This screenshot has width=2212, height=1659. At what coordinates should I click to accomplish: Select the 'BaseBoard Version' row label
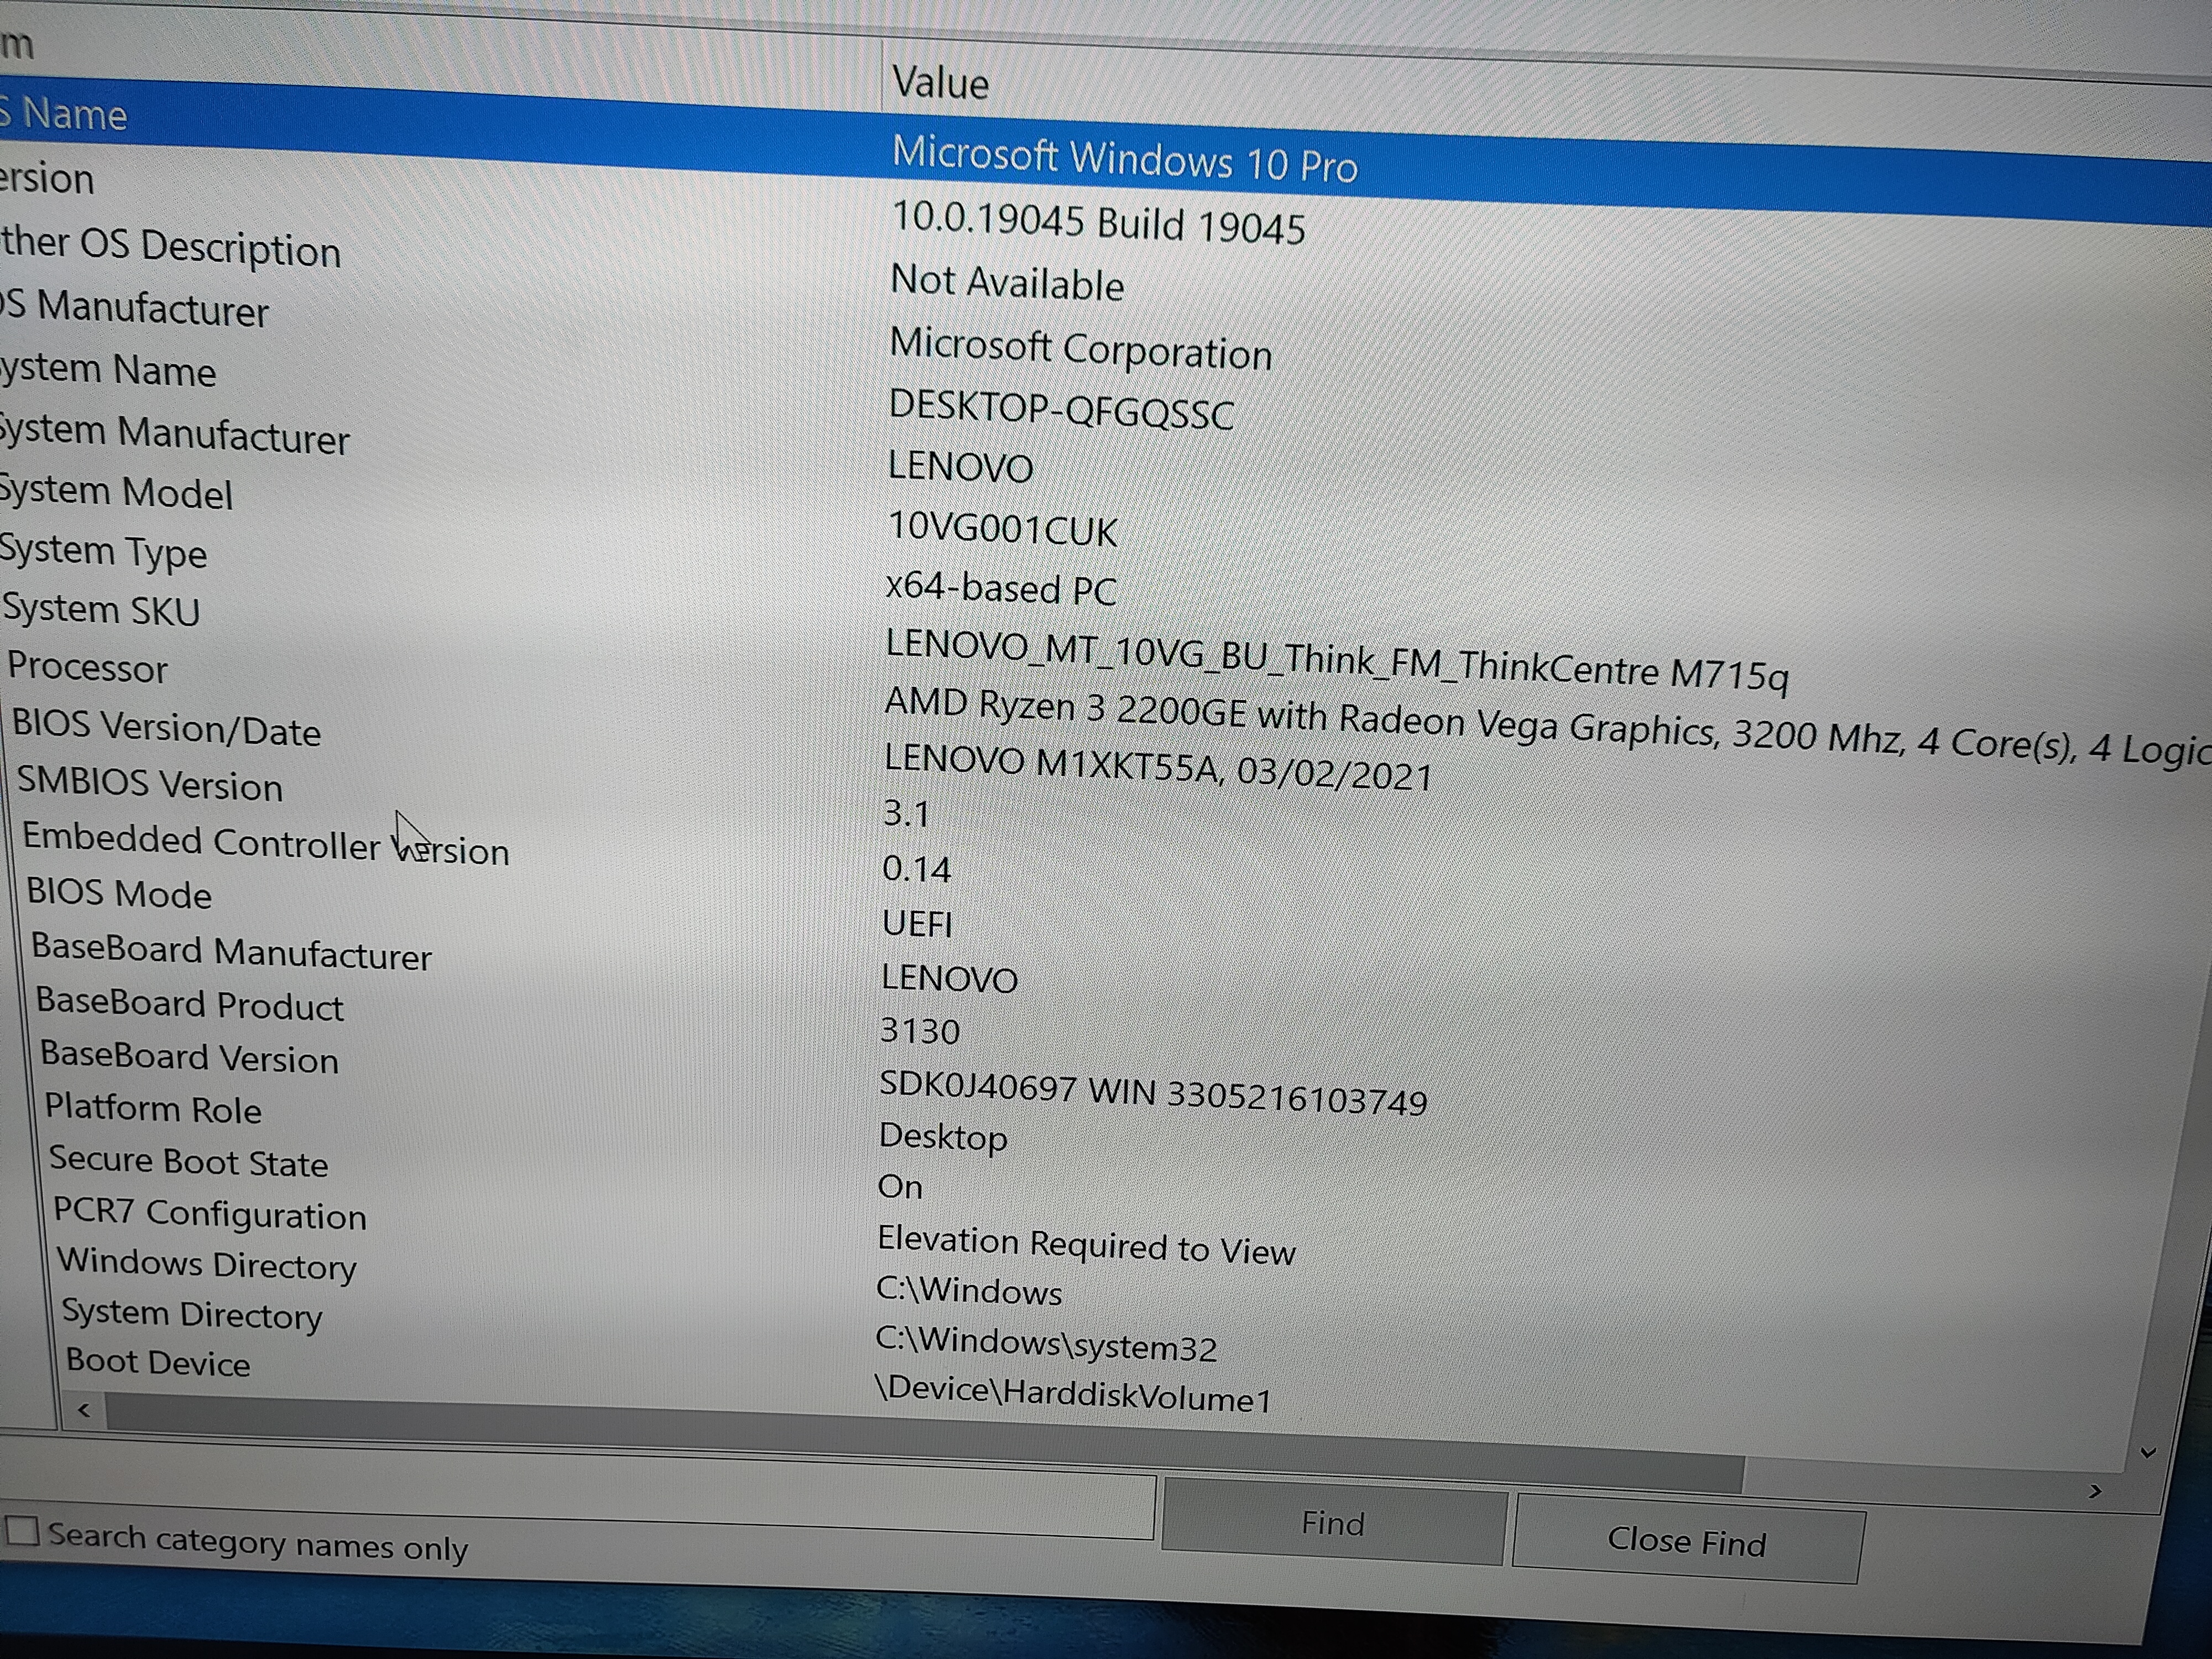pos(190,1057)
